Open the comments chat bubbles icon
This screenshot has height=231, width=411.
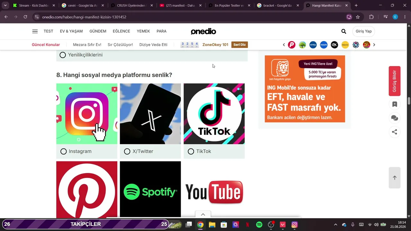click(395, 118)
